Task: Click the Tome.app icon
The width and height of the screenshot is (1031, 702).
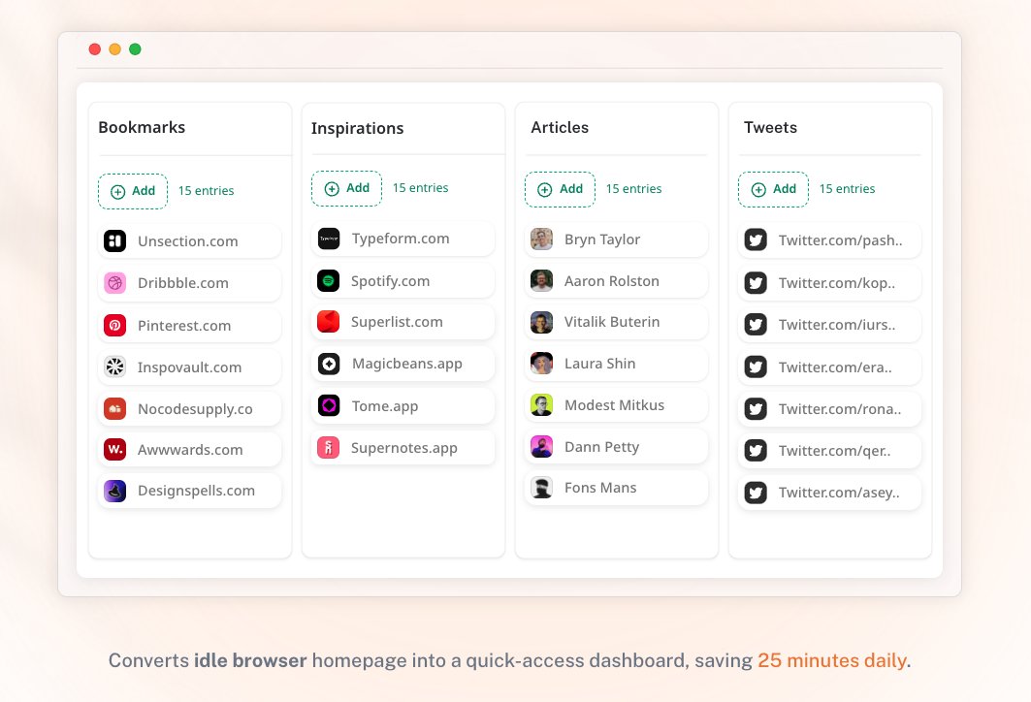Action: pos(329,405)
